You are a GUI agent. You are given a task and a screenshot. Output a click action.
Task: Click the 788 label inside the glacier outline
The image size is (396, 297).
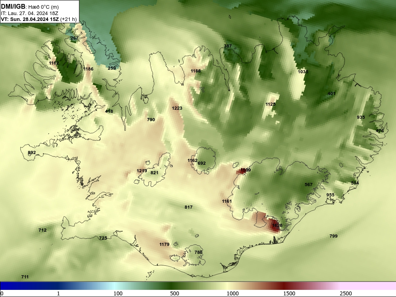198,252
